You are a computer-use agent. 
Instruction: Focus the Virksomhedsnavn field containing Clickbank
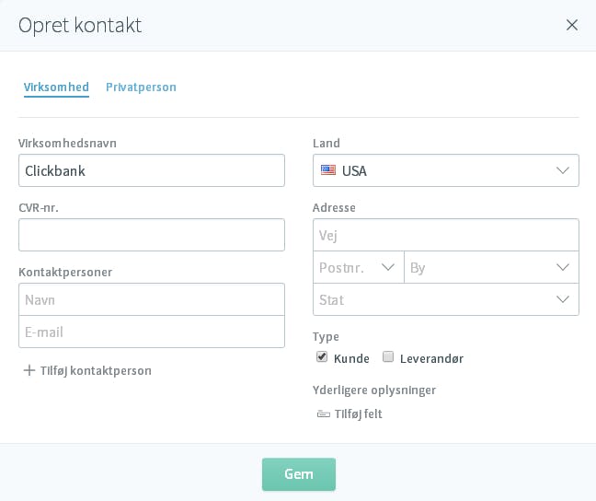pos(152,170)
